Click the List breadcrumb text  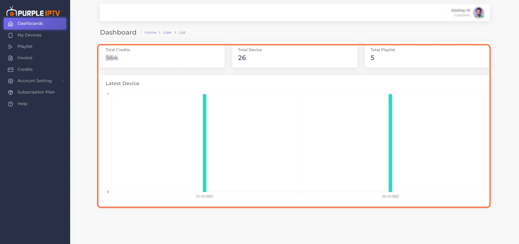click(182, 32)
